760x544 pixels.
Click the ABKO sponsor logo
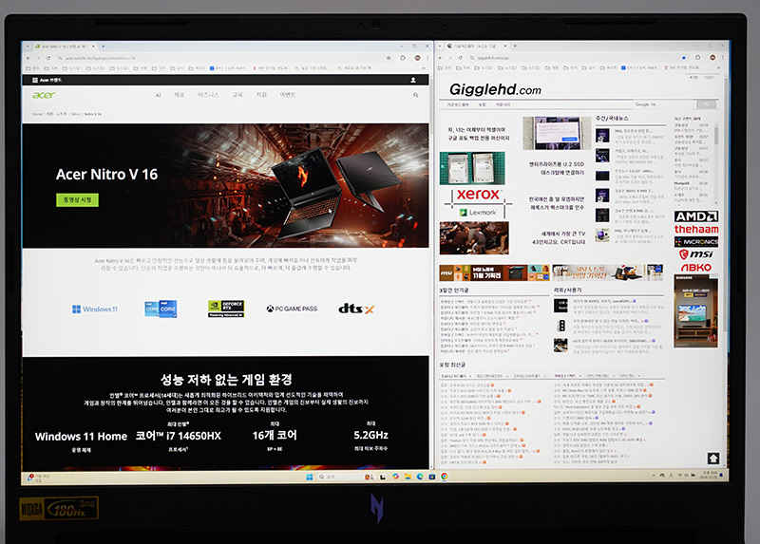696,267
